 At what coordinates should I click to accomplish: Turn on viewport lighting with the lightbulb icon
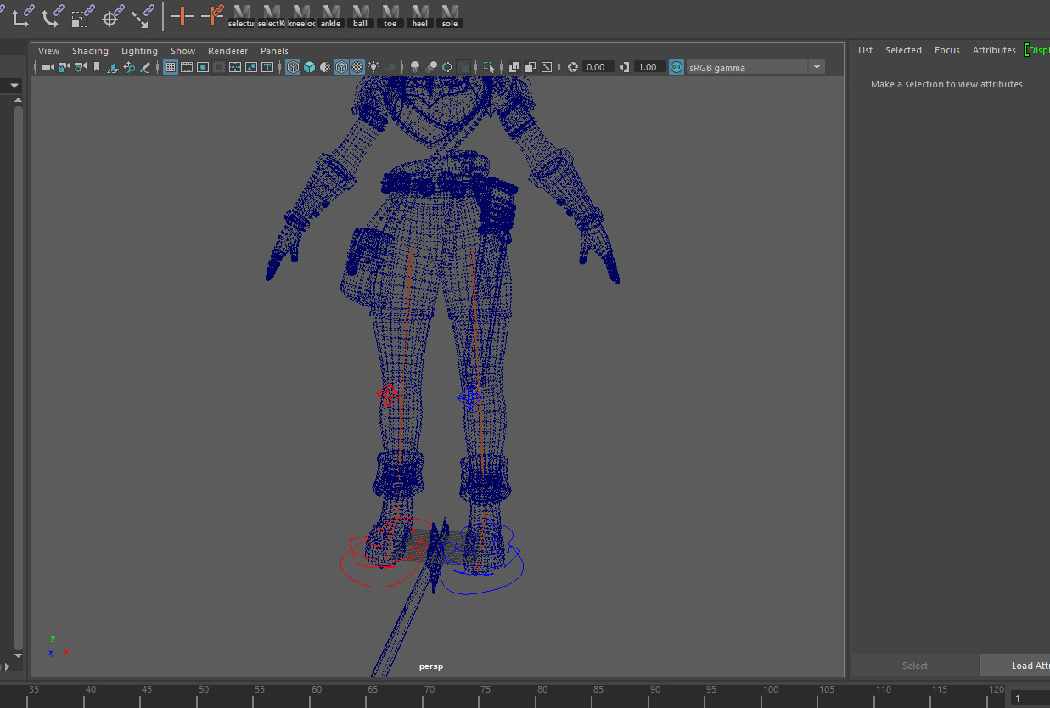(x=373, y=66)
